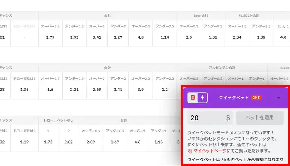Click the copy icon beside マイベットページ
Screen dimensions: 290x166
[x=190, y=151]
